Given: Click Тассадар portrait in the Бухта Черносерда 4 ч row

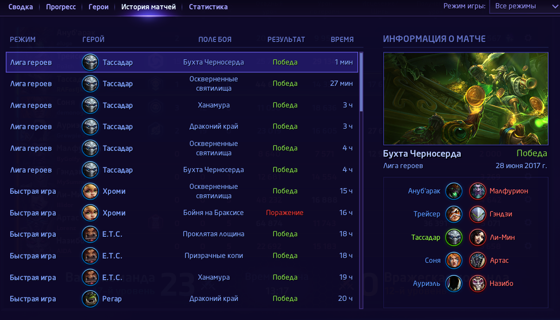Looking at the screenshot, I should pos(90,170).
